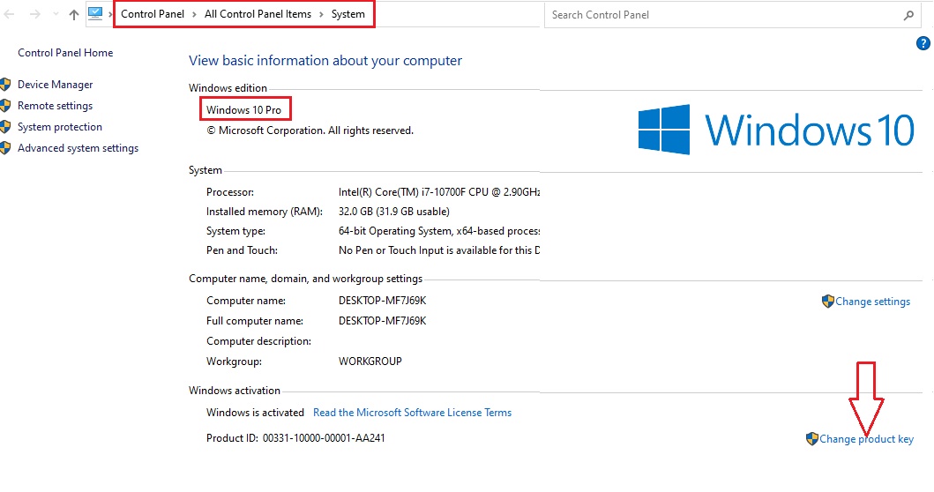Select No Pen or Touch Input text
The image size is (934, 492).
(x=439, y=250)
